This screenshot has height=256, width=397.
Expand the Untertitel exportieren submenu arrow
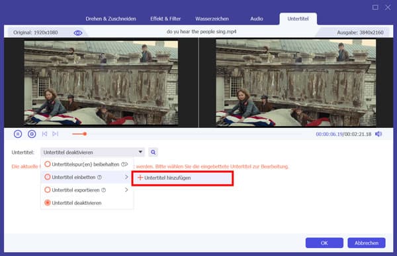[126, 190]
